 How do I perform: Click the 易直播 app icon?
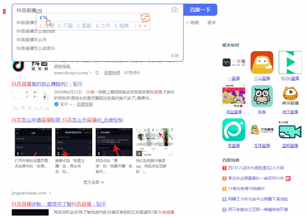tap(234, 130)
